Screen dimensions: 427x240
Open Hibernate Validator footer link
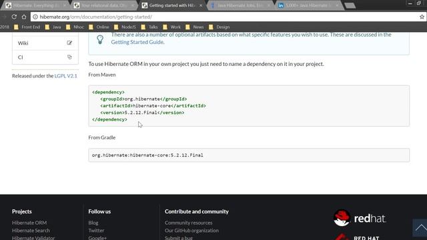coord(33,238)
